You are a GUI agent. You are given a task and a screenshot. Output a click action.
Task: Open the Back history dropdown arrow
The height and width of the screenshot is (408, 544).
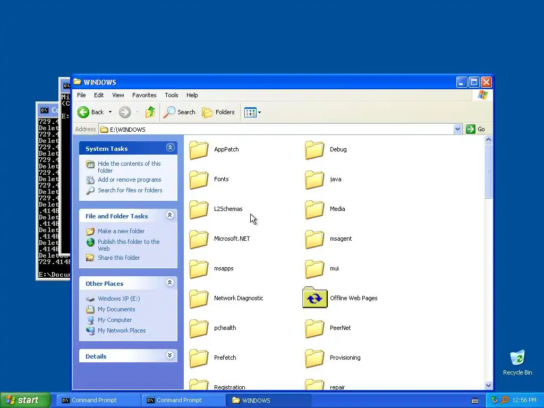tap(110, 112)
